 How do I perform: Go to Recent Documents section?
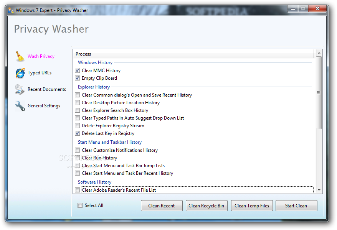pos(47,89)
